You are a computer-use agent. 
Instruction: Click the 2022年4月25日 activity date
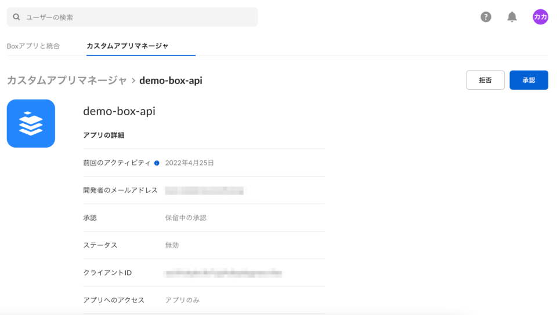(x=189, y=163)
